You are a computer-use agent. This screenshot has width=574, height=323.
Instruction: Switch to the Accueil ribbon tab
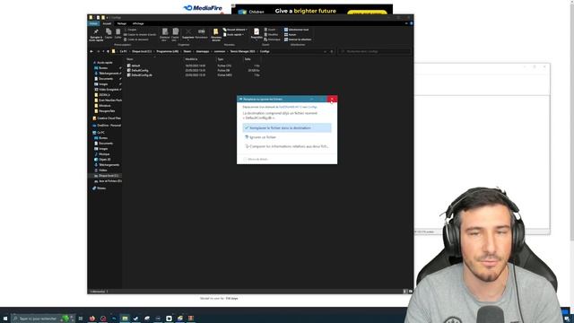(x=107, y=23)
